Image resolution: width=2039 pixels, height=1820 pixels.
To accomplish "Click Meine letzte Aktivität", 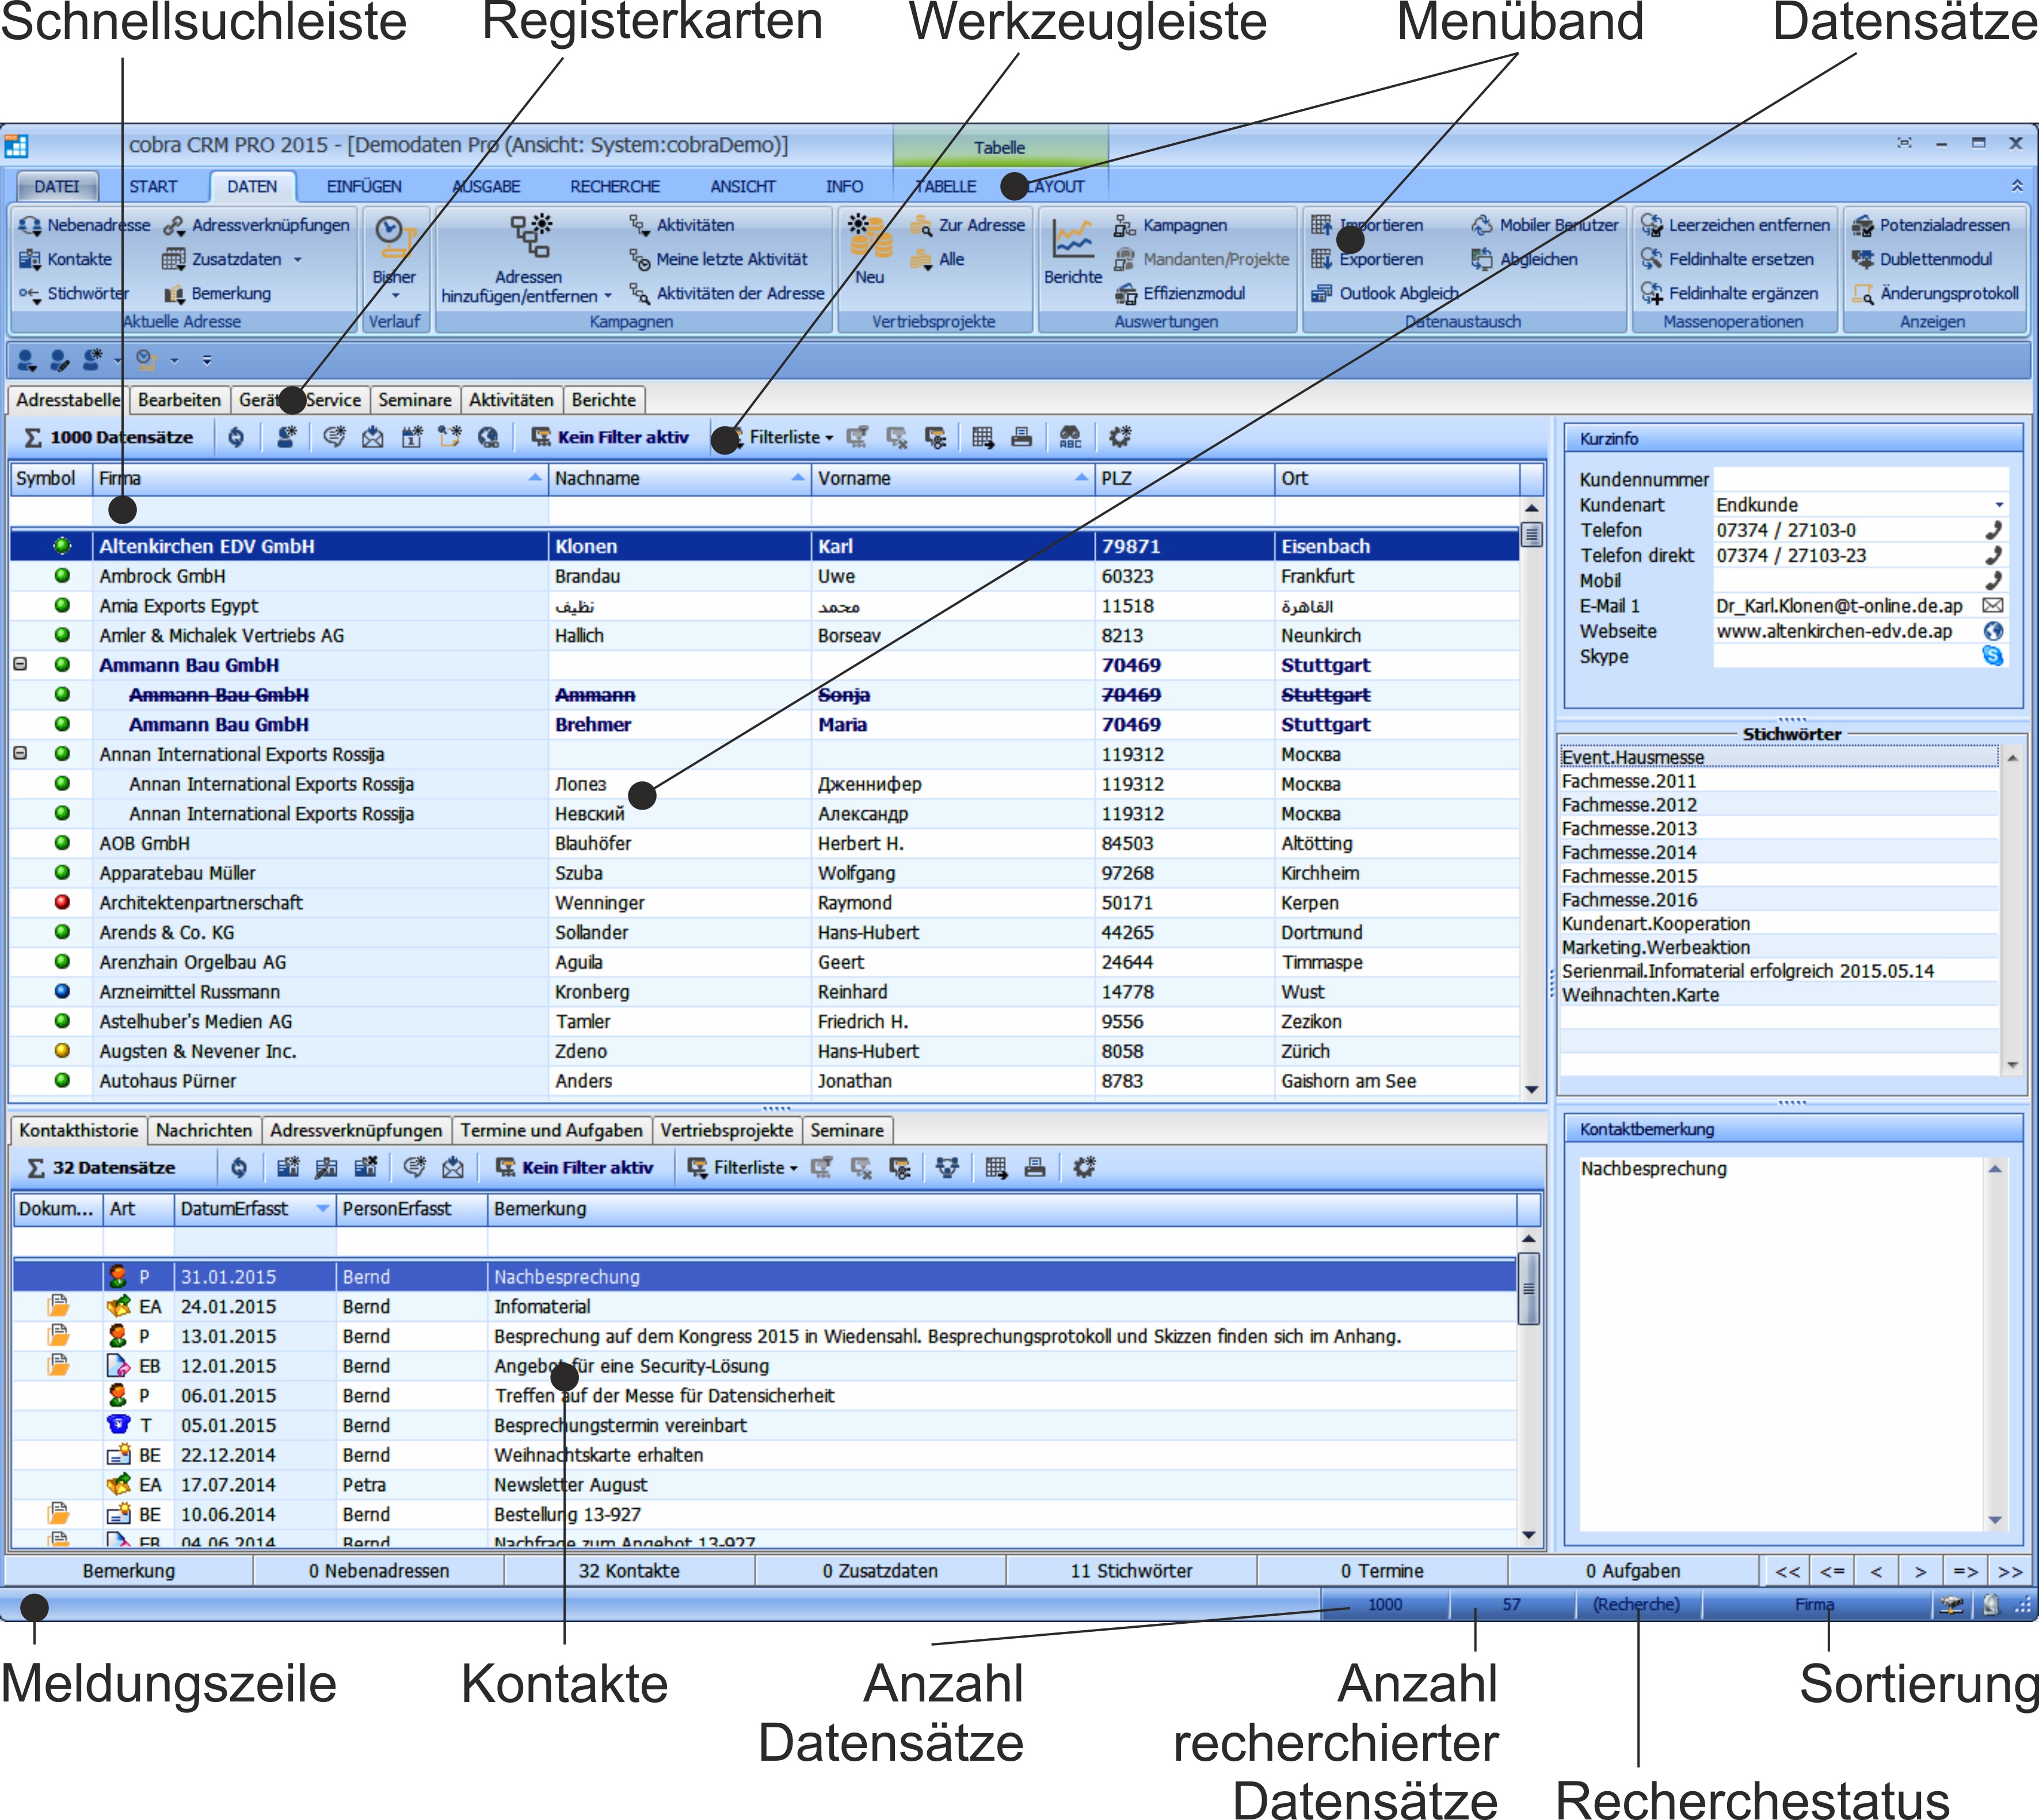I will pos(718,259).
